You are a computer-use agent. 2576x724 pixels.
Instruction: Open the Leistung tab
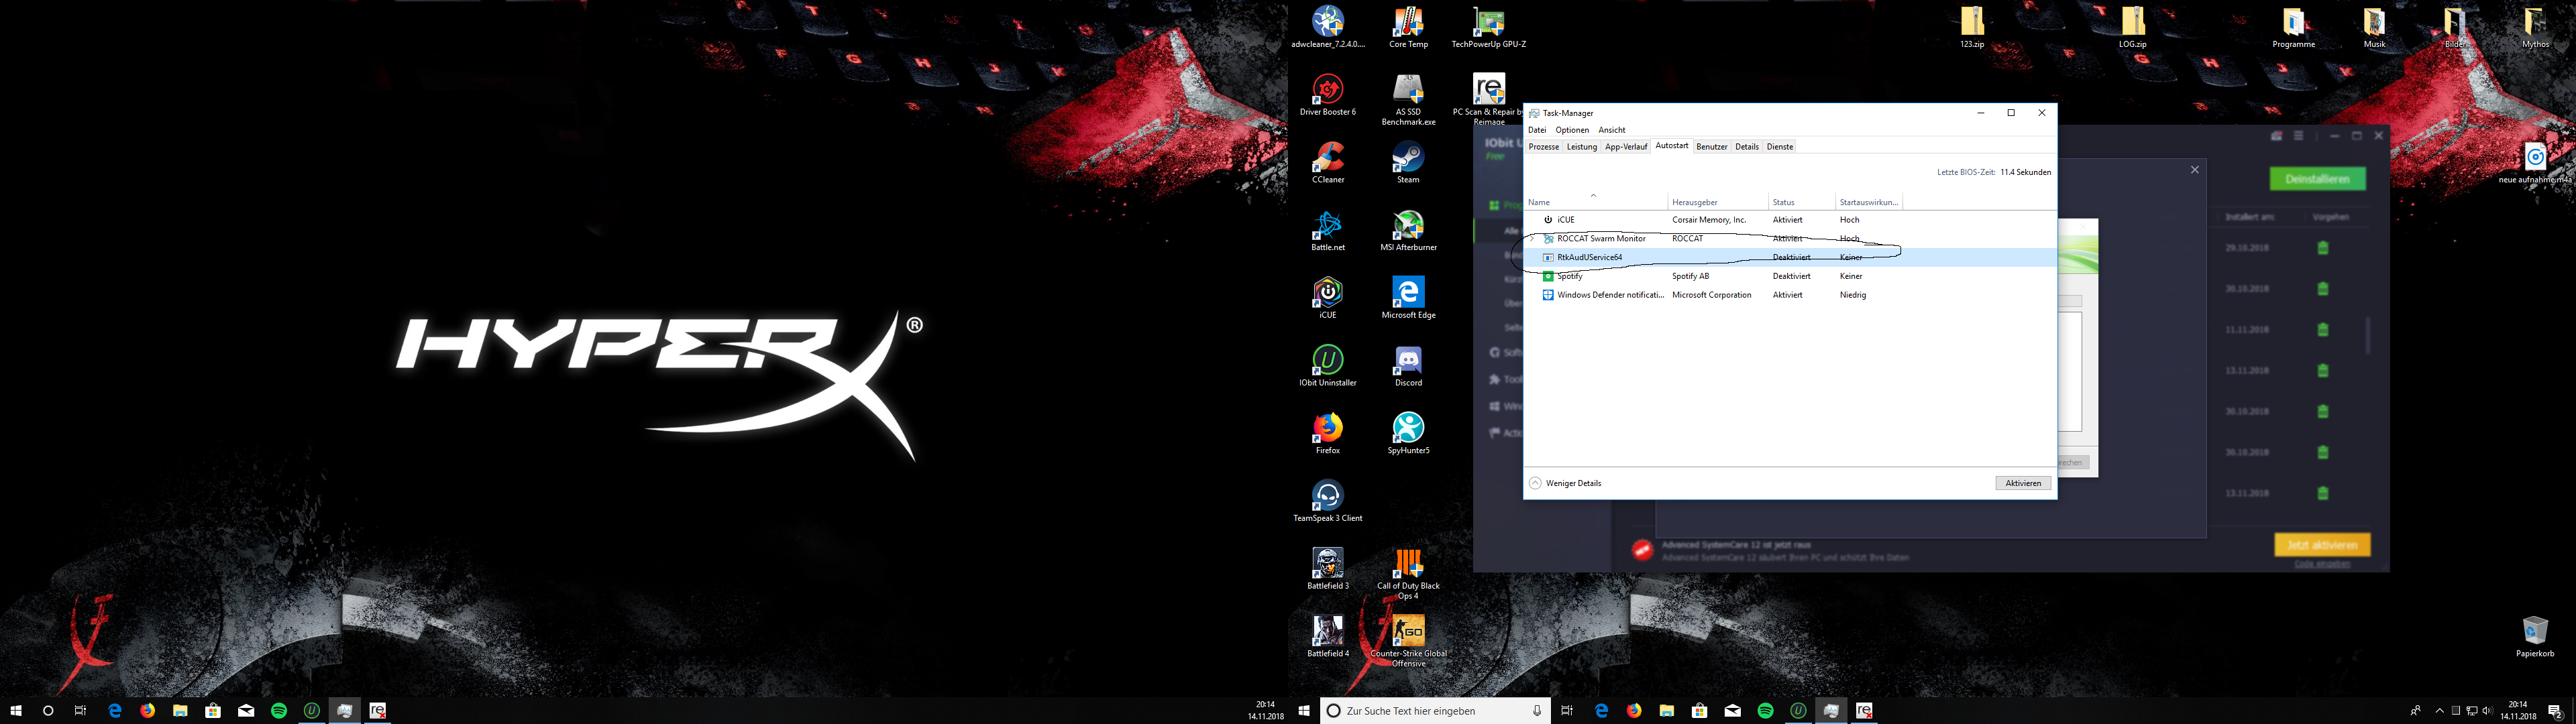click(x=1581, y=147)
